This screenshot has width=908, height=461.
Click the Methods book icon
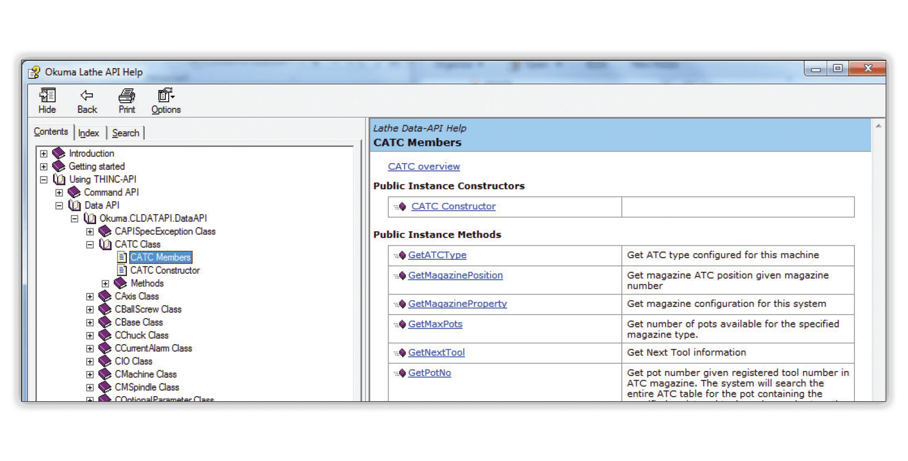coord(120,283)
